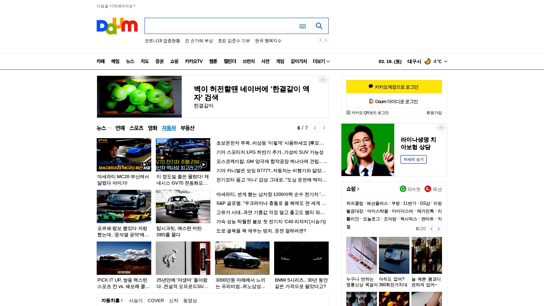Open the 메일 menu

pos(115,61)
